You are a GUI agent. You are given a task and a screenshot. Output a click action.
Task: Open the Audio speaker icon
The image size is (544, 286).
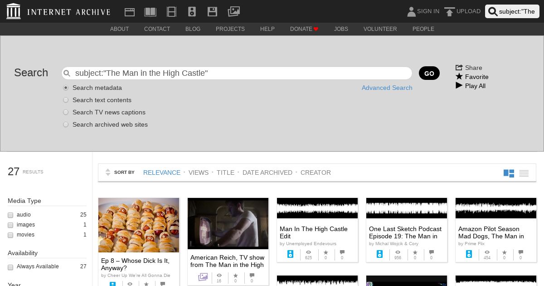(192, 12)
